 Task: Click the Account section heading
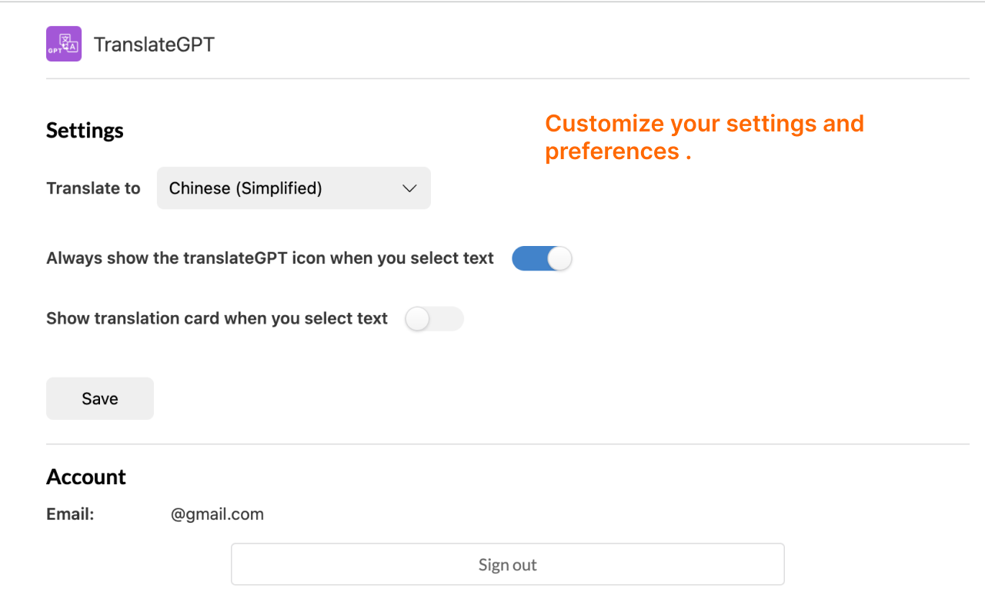[86, 477]
